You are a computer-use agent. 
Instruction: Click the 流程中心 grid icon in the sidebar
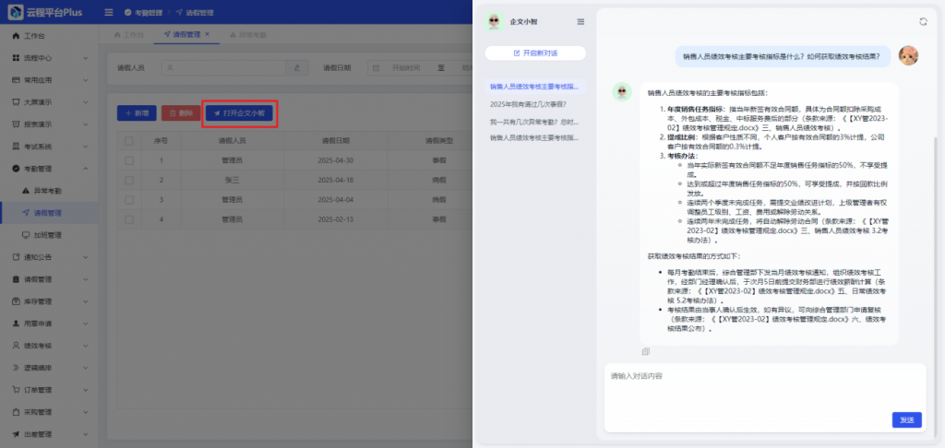[16, 58]
